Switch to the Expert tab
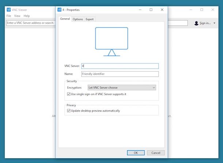The width and height of the screenshot is (223, 163). (90, 19)
